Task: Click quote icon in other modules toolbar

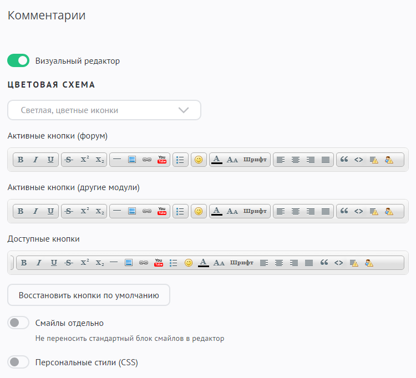Action: (x=344, y=211)
